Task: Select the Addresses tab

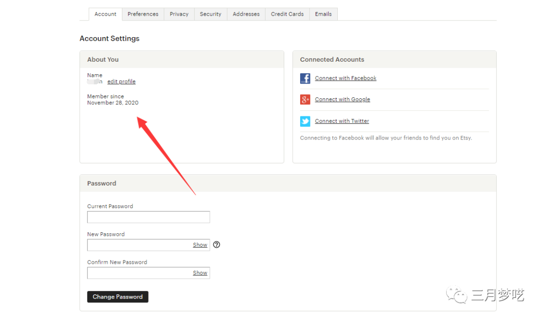Action: (x=246, y=14)
